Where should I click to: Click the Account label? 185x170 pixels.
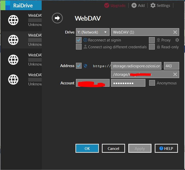67,83
